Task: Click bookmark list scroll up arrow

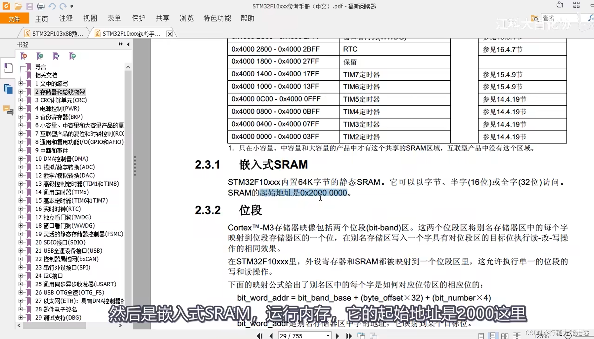Action: (x=128, y=67)
